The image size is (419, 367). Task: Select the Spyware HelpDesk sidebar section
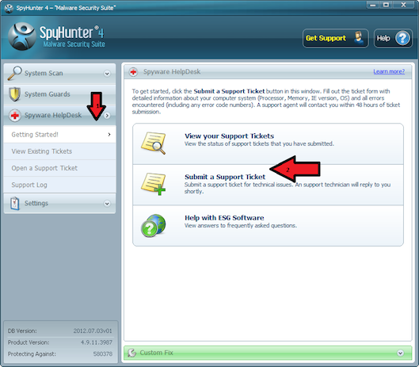click(x=60, y=115)
